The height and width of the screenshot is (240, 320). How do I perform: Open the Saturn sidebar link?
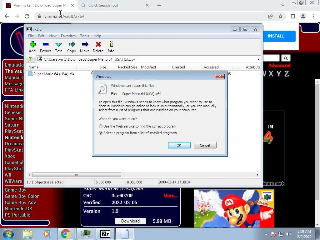[12, 125]
